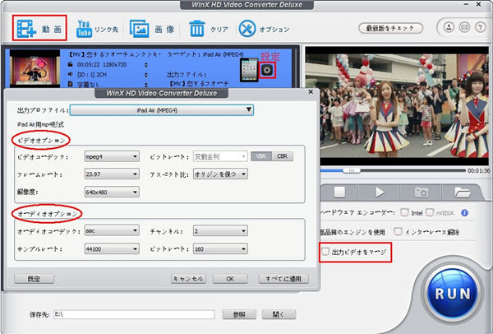Open the audio track selector arrows
The height and width of the screenshot is (334, 493).
[x=146, y=75]
